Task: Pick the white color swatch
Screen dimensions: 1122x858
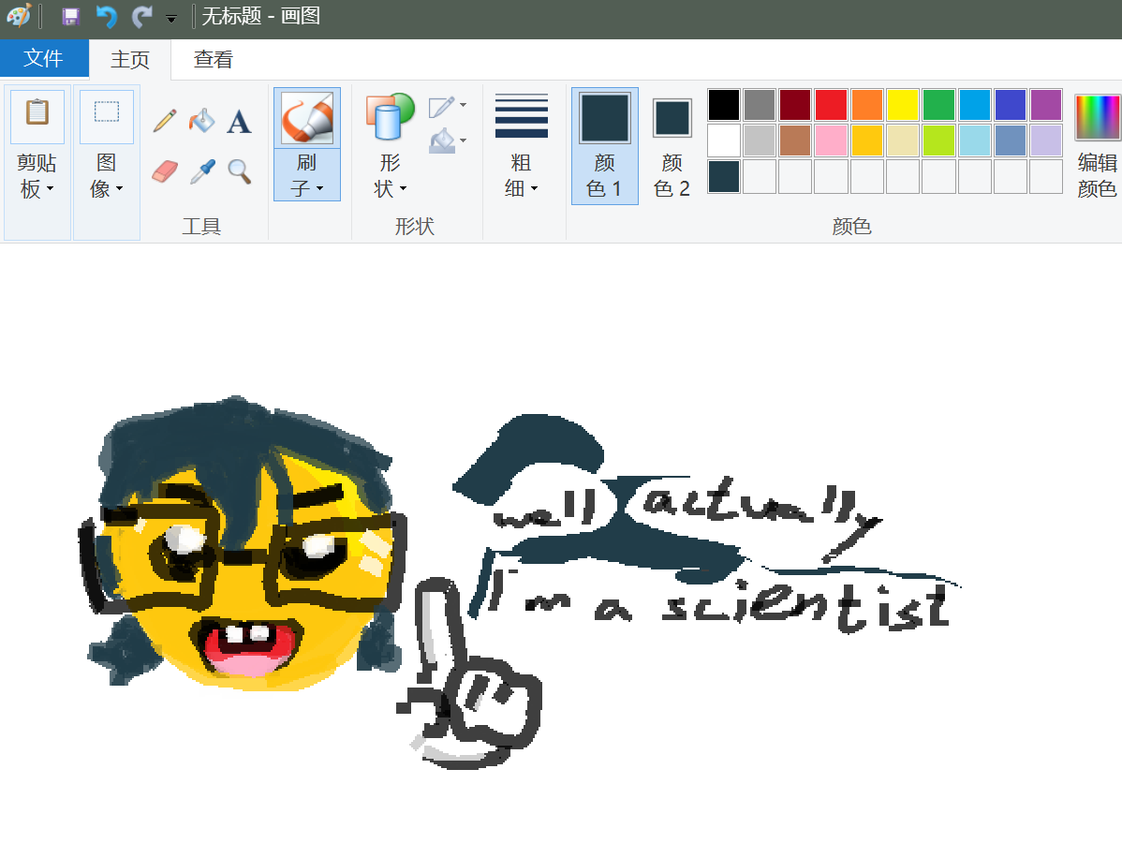Action: (x=723, y=141)
